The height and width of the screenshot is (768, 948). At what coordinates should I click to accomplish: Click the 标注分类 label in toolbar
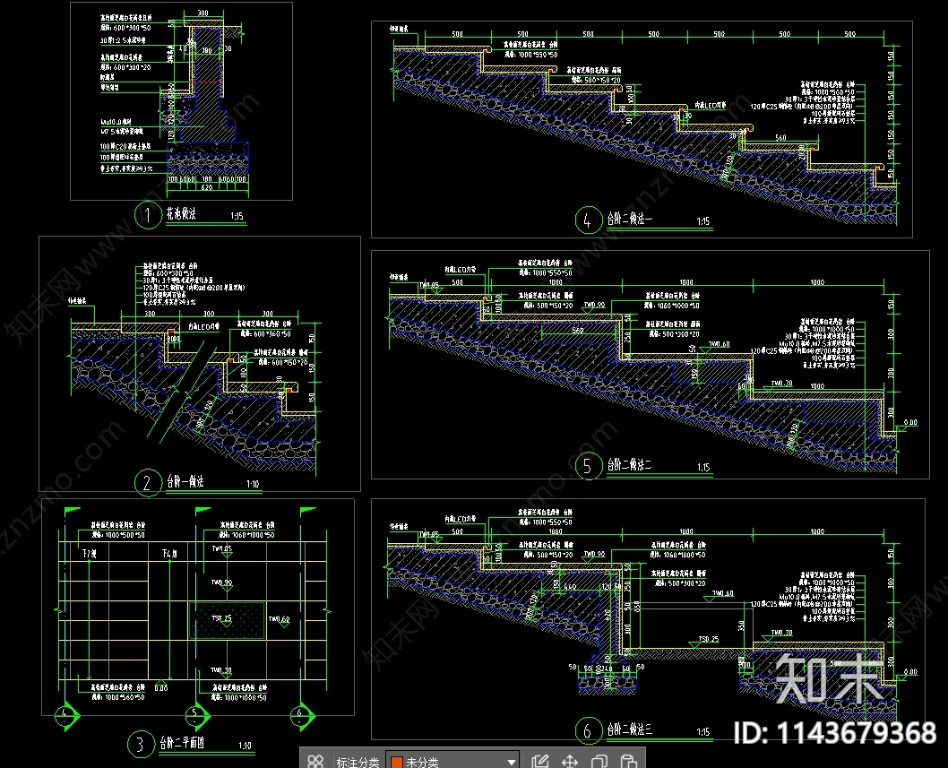357,762
